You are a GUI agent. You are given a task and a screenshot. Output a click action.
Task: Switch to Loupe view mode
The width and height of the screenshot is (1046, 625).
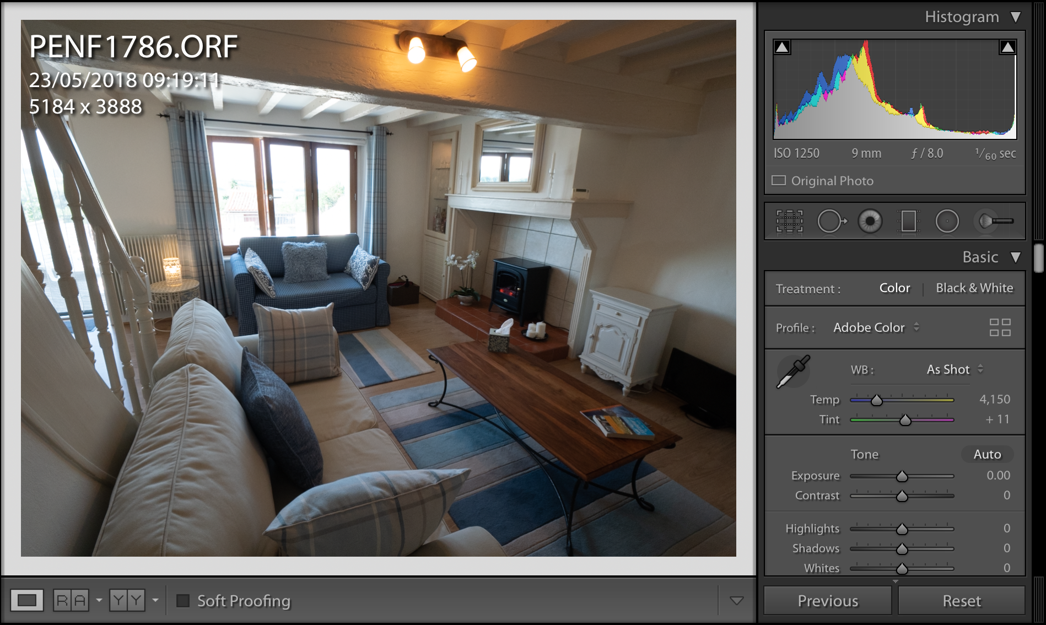(27, 600)
